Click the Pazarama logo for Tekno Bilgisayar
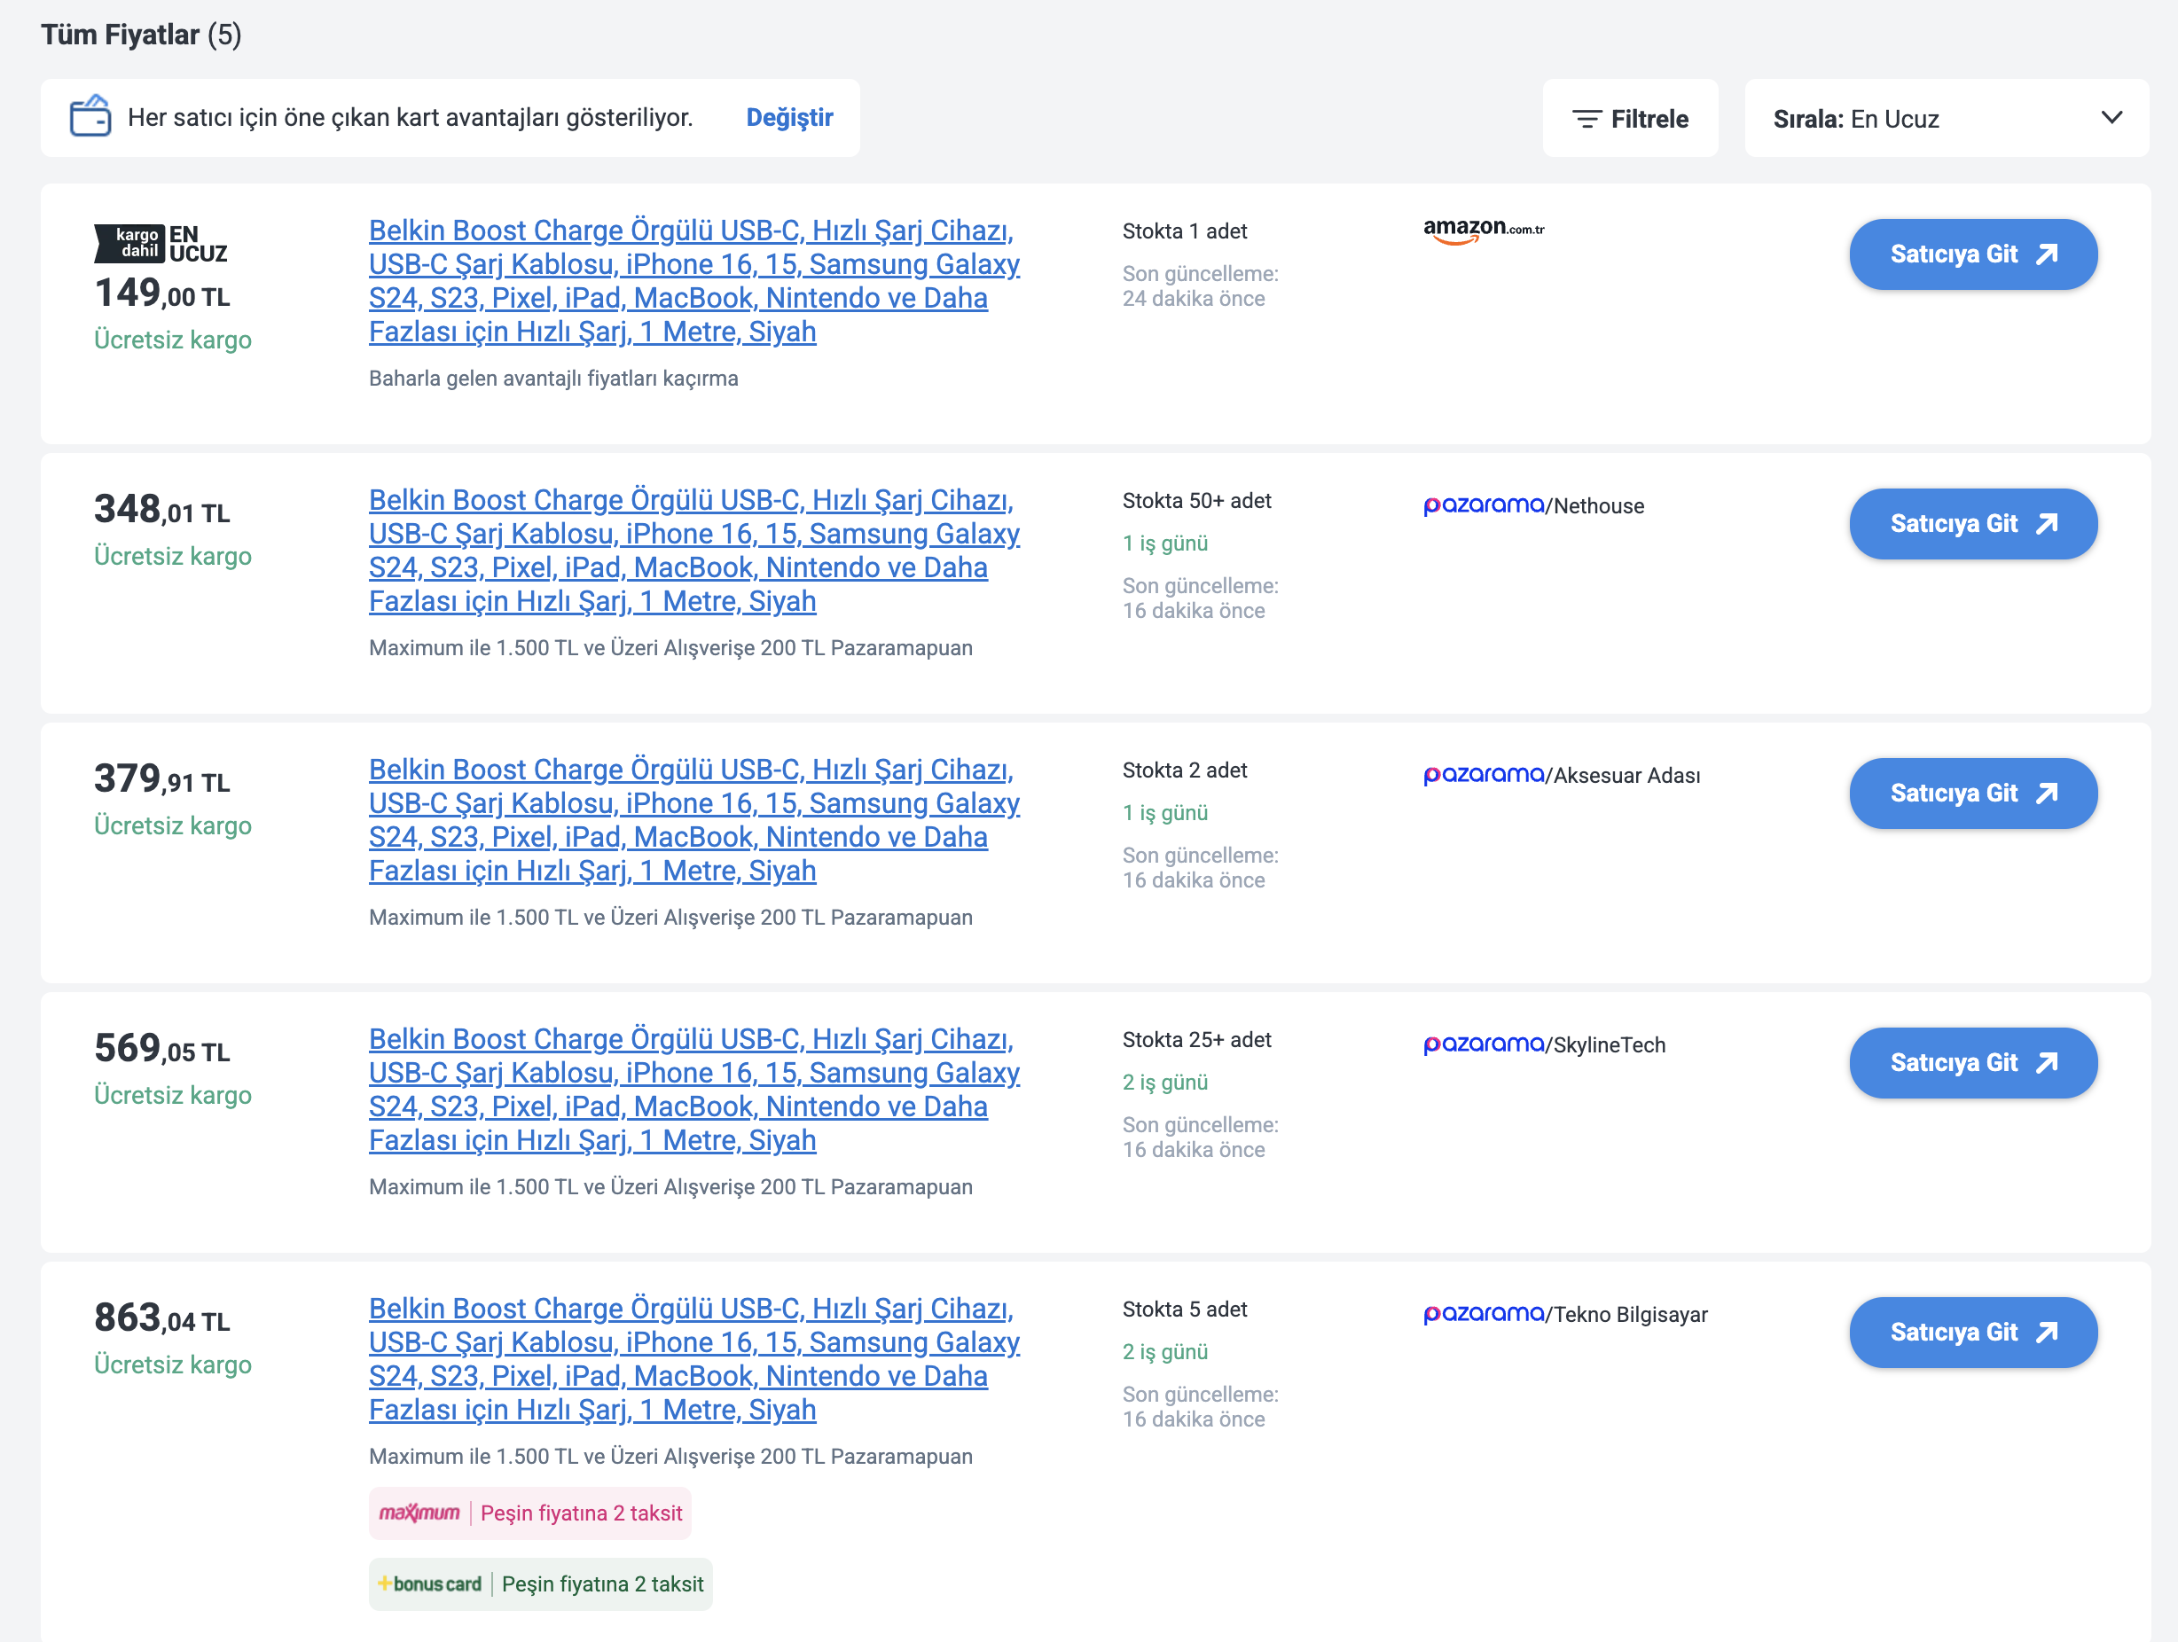Screen dimensions: 2178x1642 [x=1483, y=1314]
